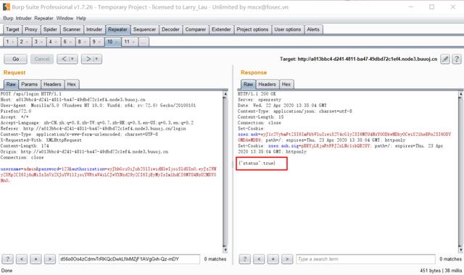464x275 pixels.
Task: Click the greyed Cancel button
Action: (42, 59)
